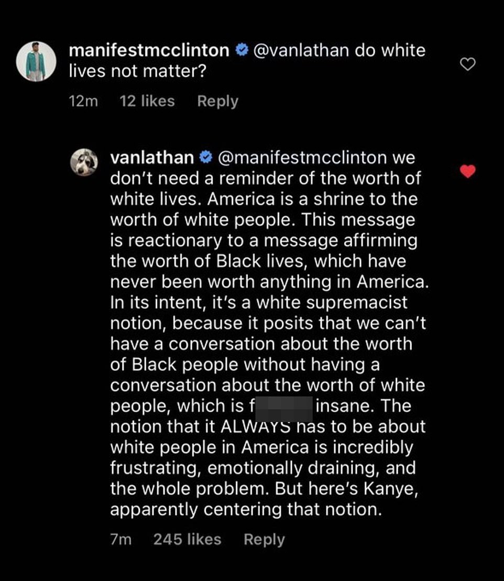
Task: Click the verified badge beside vanlathan
Action: [206, 157]
